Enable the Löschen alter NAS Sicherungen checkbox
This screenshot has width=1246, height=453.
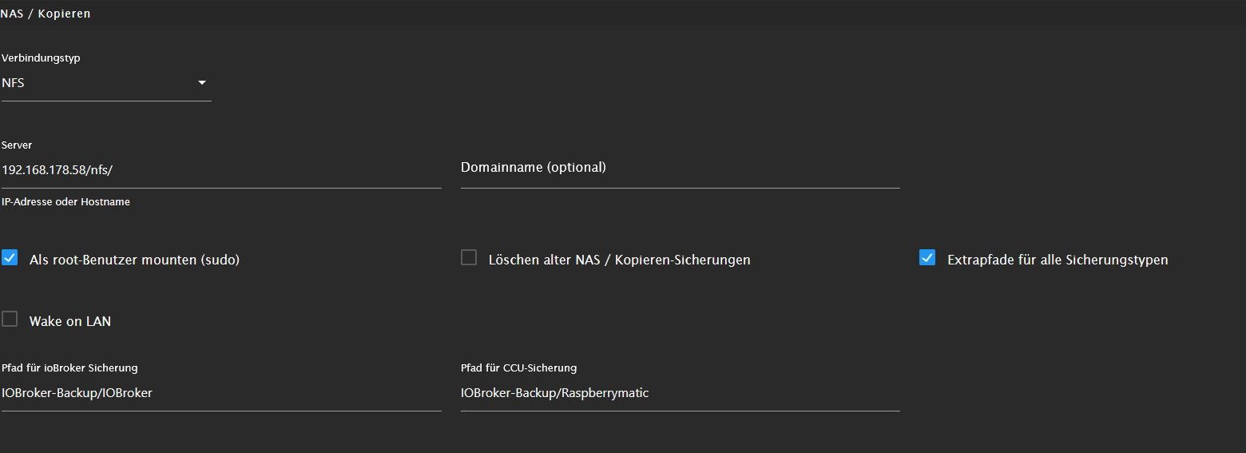click(x=469, y=258)
